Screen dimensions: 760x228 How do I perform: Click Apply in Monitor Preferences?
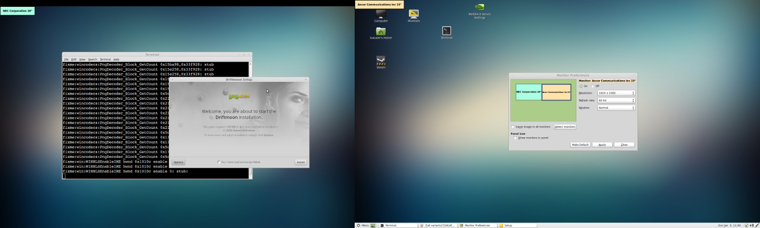[x=602, y=145]
